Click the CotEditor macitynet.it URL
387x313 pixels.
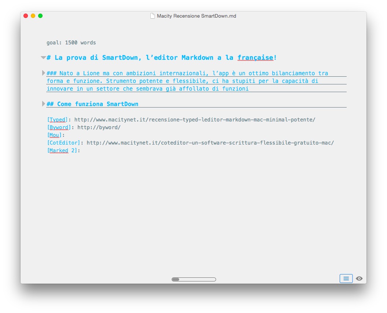pos(210,143)
